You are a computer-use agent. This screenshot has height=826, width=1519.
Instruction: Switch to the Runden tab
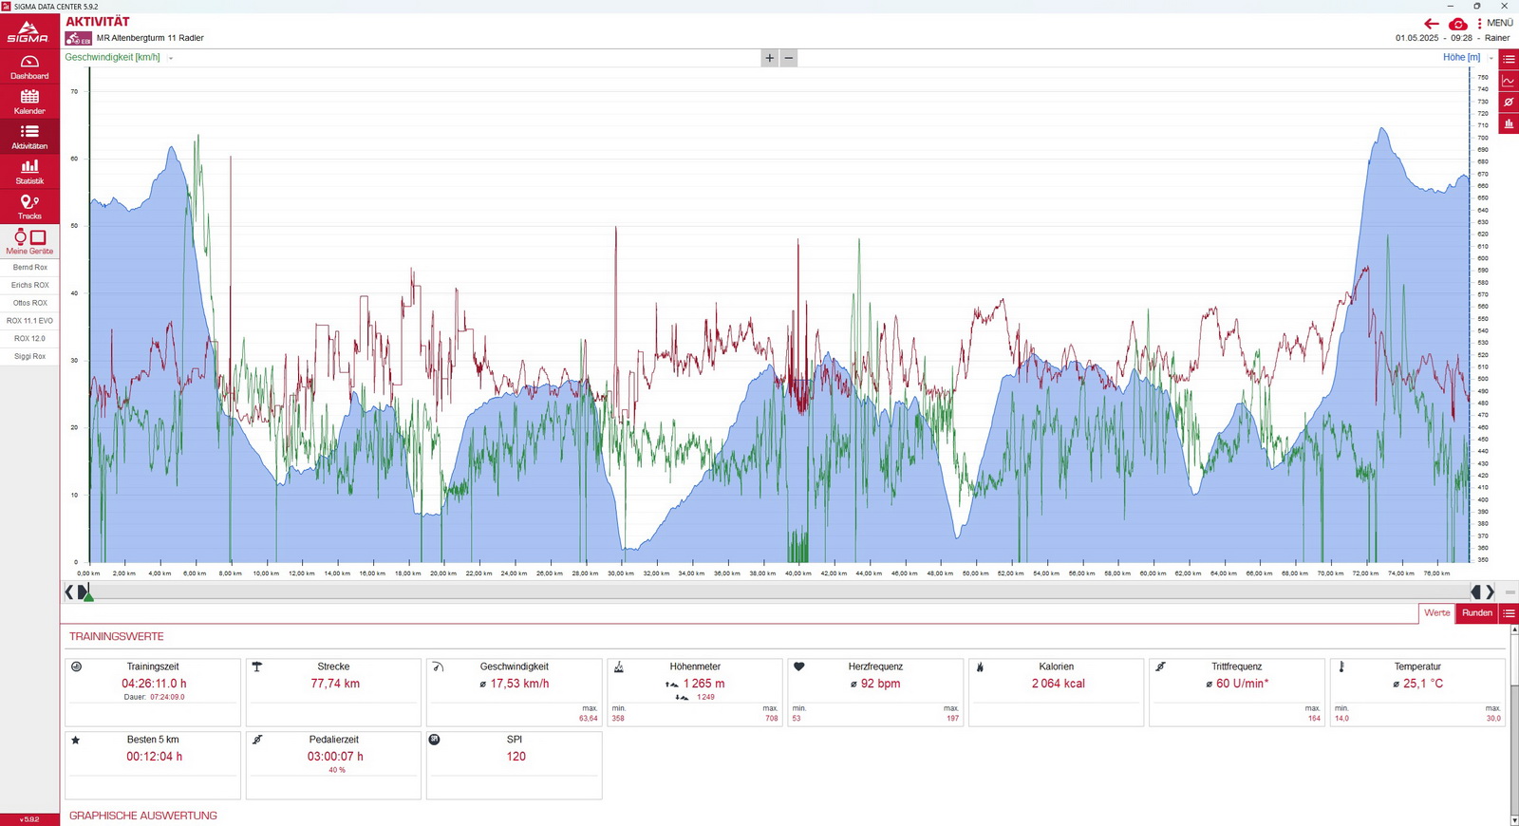(1476, 613)
